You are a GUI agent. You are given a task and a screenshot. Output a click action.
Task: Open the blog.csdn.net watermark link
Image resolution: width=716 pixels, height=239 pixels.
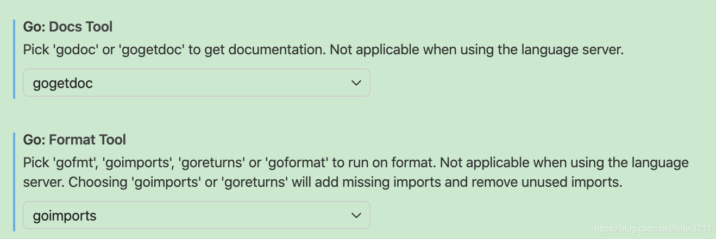point(653,229)
